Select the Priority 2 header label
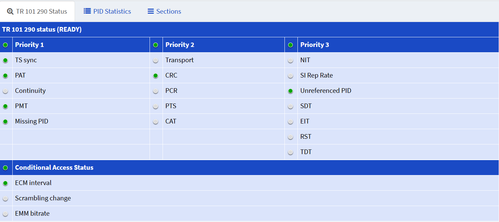Image resolution: width=499 pixels, height=222 pixels. pos(180,45)
